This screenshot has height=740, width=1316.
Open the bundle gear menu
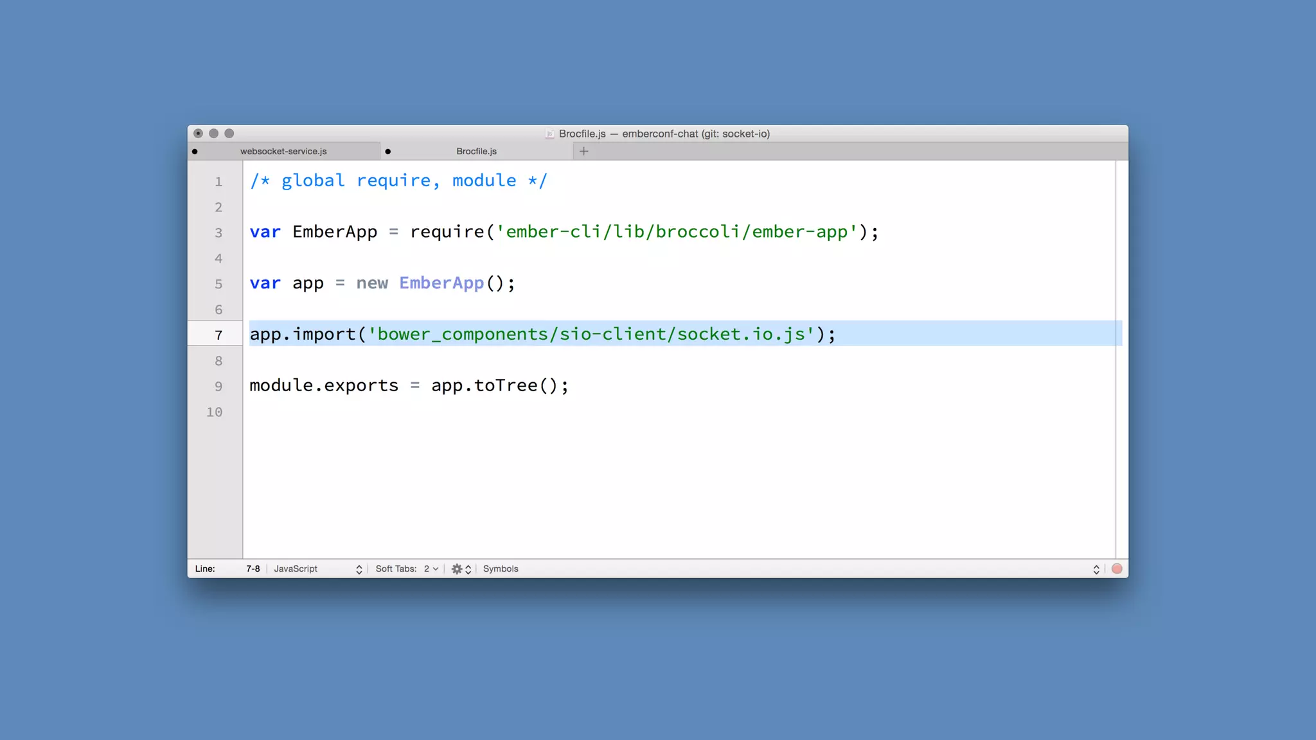coord(457,569)
